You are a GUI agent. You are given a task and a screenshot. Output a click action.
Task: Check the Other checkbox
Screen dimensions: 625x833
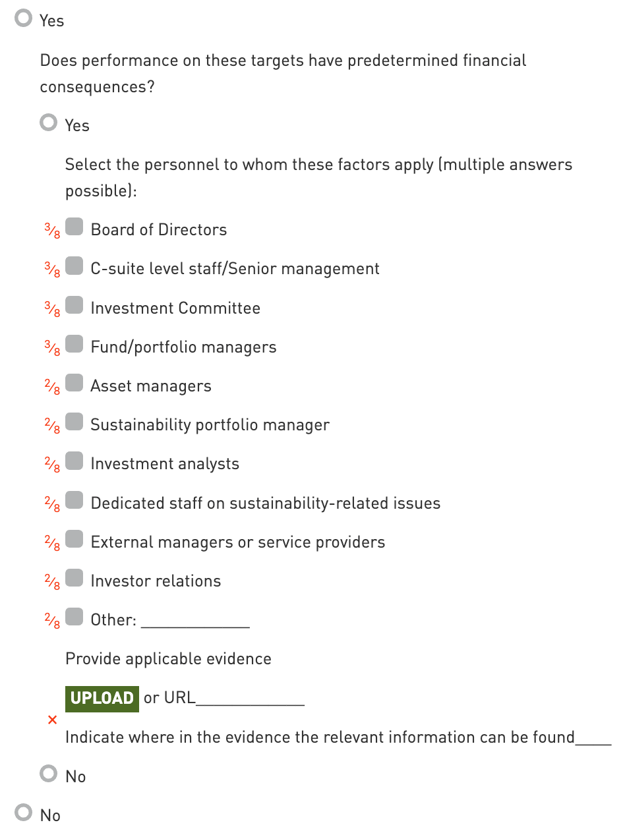pyautogui.click(x=74, y=618)
